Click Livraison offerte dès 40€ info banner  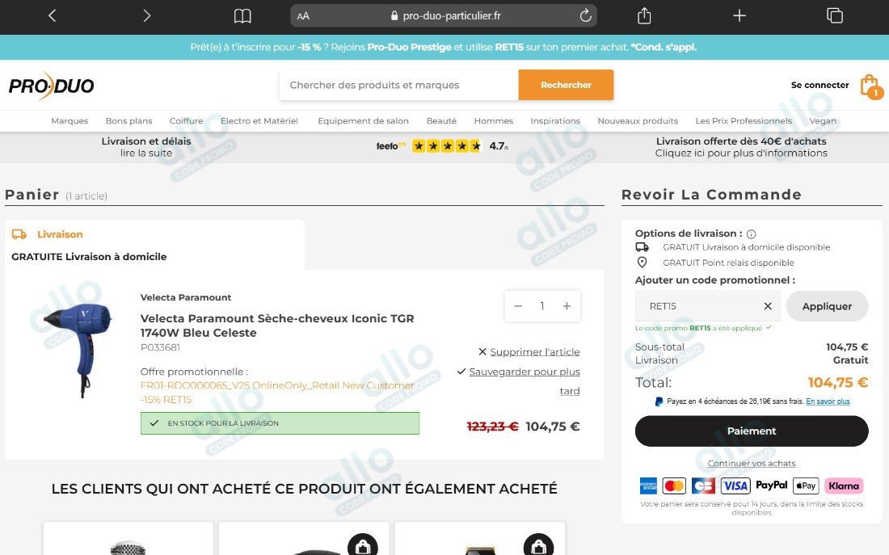[741, 147]
